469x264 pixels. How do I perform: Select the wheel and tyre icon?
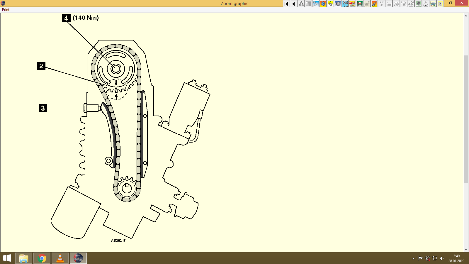coord(337,4)
